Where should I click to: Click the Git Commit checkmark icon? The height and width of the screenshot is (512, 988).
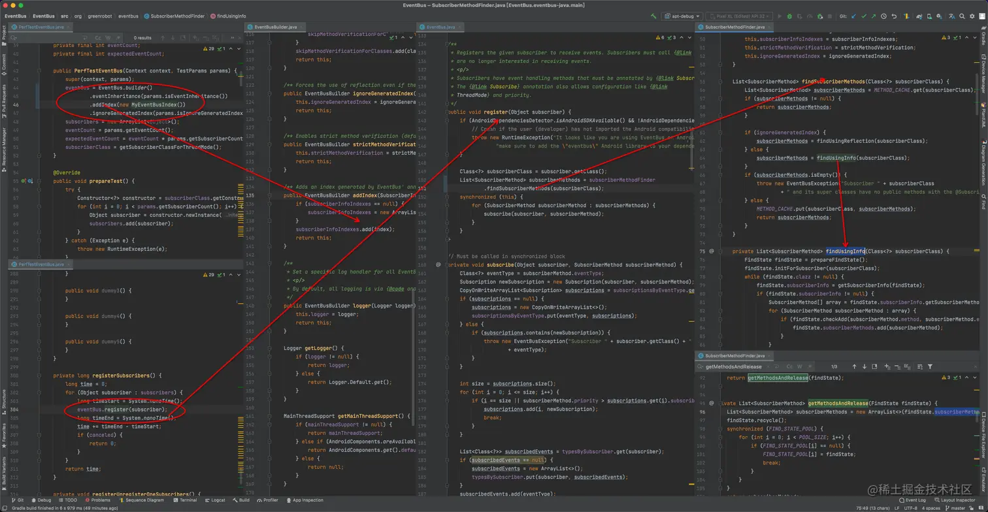(x=864, y=16)
